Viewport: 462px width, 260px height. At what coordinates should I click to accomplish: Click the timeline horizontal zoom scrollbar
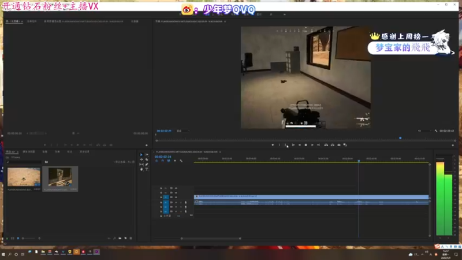pyautogui.click(x=211, y=239)
